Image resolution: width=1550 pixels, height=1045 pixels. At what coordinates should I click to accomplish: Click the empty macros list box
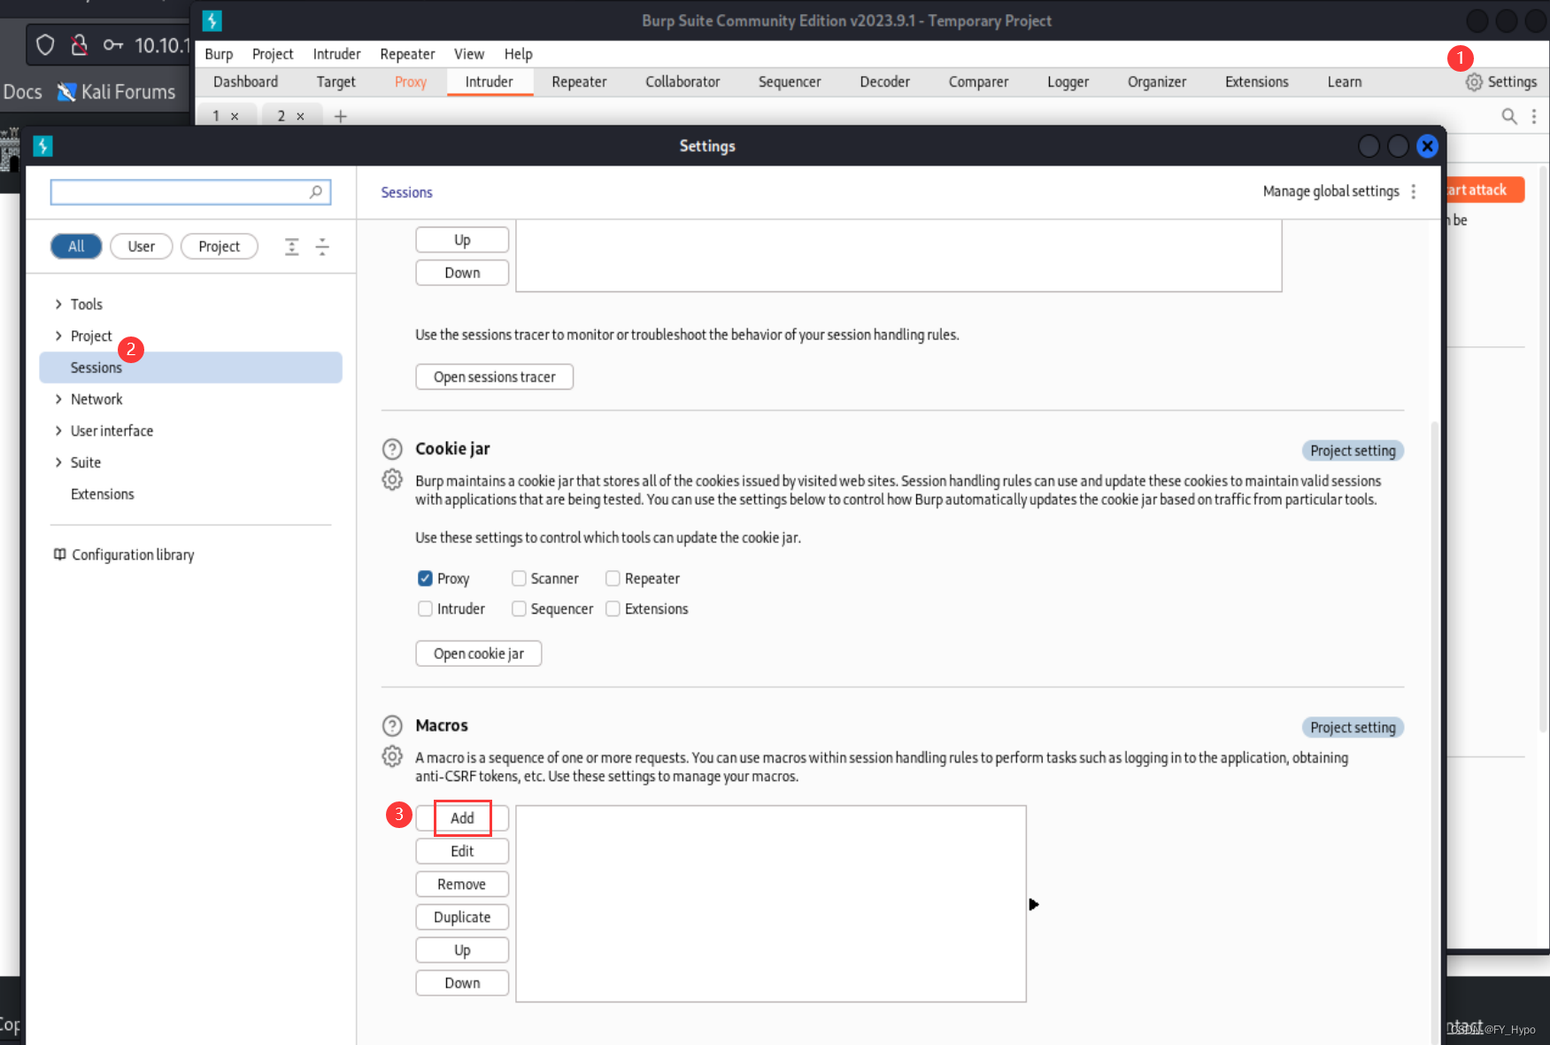pyautogui.click(x=771, y=904)
